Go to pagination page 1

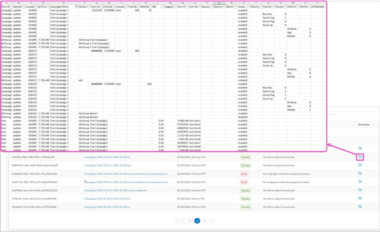click(183, 221)
